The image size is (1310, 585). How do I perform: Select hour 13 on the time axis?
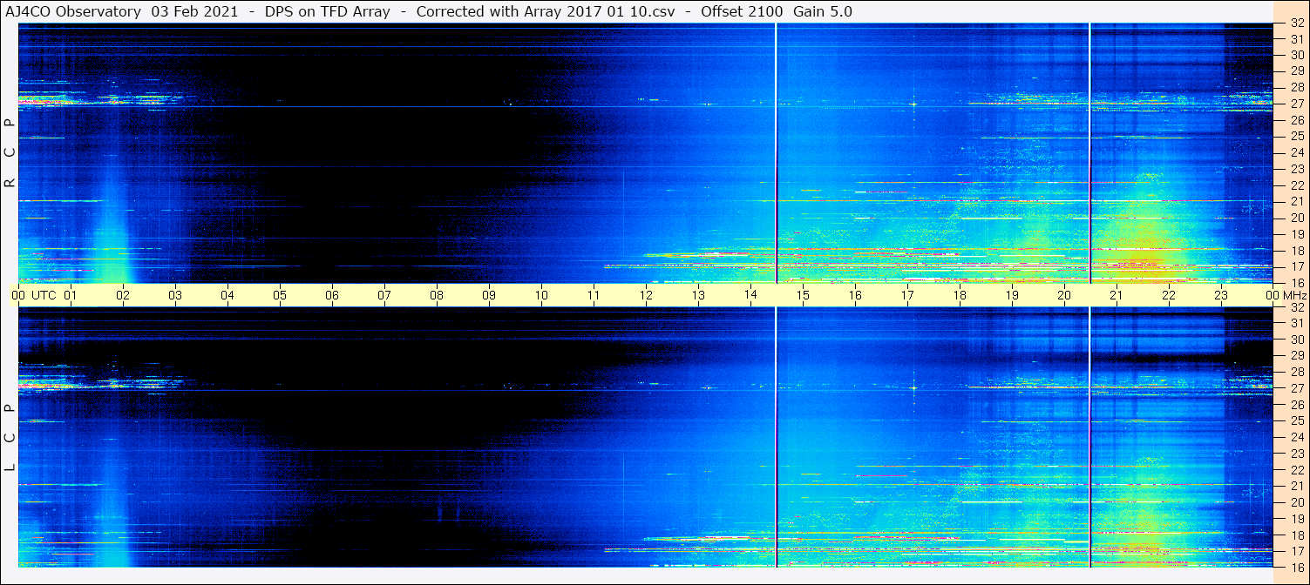[698, 295]
